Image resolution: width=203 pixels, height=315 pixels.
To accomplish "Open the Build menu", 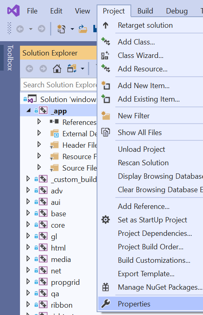I will tap(145, 11).
